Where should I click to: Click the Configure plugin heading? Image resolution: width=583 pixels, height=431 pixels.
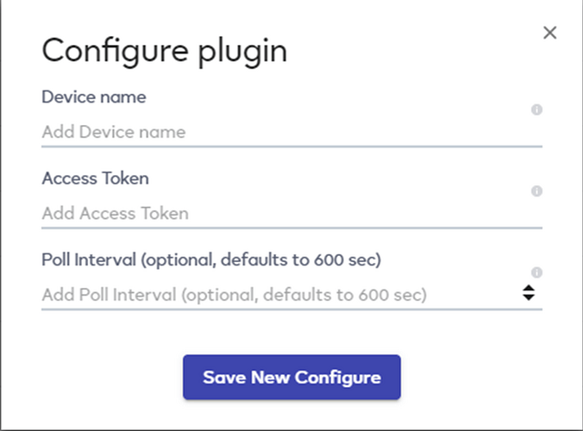click(x=165, y=51)
